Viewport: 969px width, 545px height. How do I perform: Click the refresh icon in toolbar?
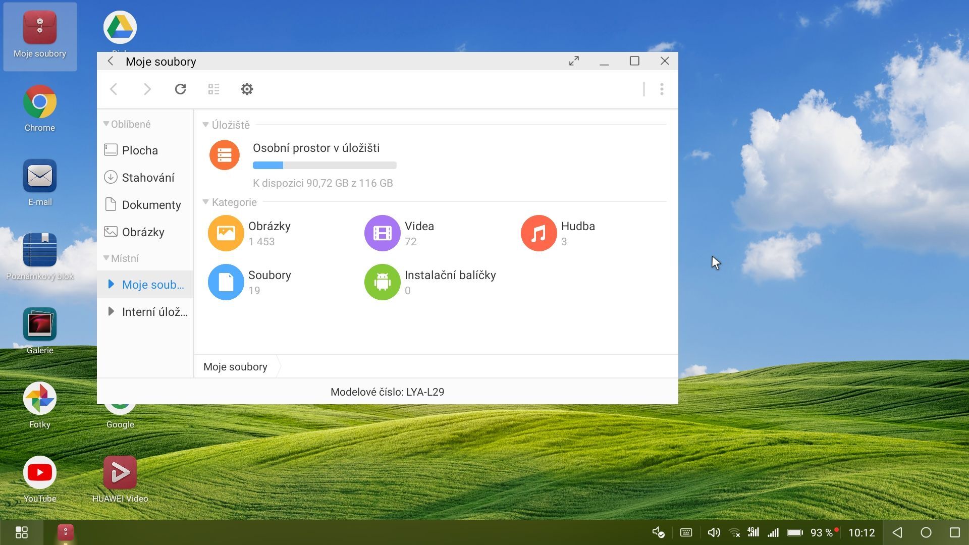point(180,89)
